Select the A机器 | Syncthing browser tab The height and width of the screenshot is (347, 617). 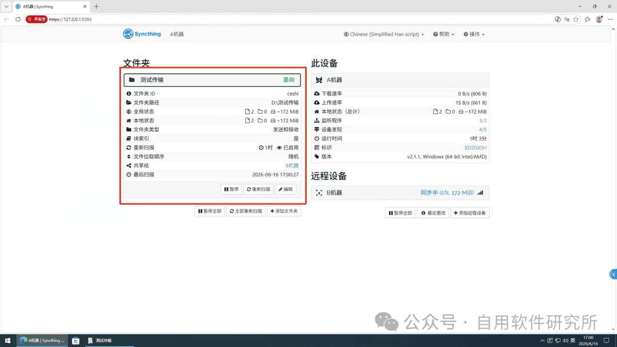click(51, 6)
